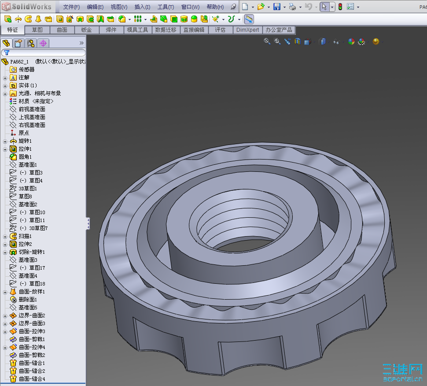427x386 pixels.
Task: Expand the 扫描1 feature node
Action: [5, 237]
